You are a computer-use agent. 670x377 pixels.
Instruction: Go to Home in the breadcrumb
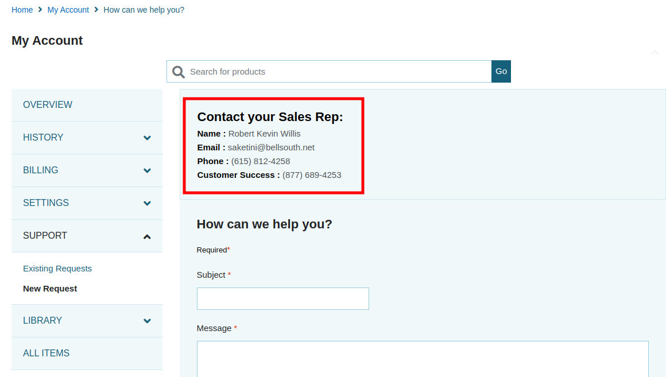[x=22, y=10]
